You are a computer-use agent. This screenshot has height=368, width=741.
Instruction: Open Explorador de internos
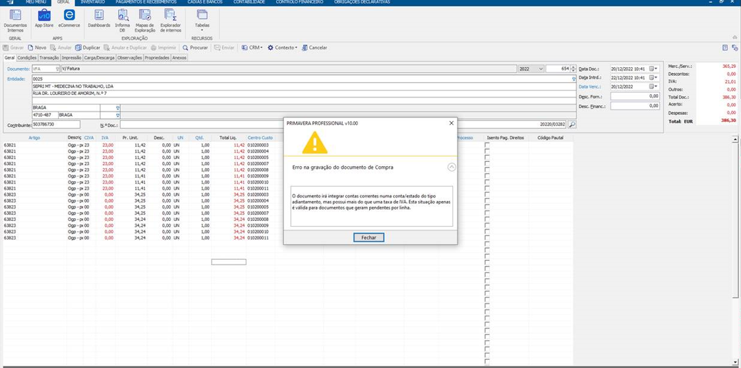click(x=170, y=19)
